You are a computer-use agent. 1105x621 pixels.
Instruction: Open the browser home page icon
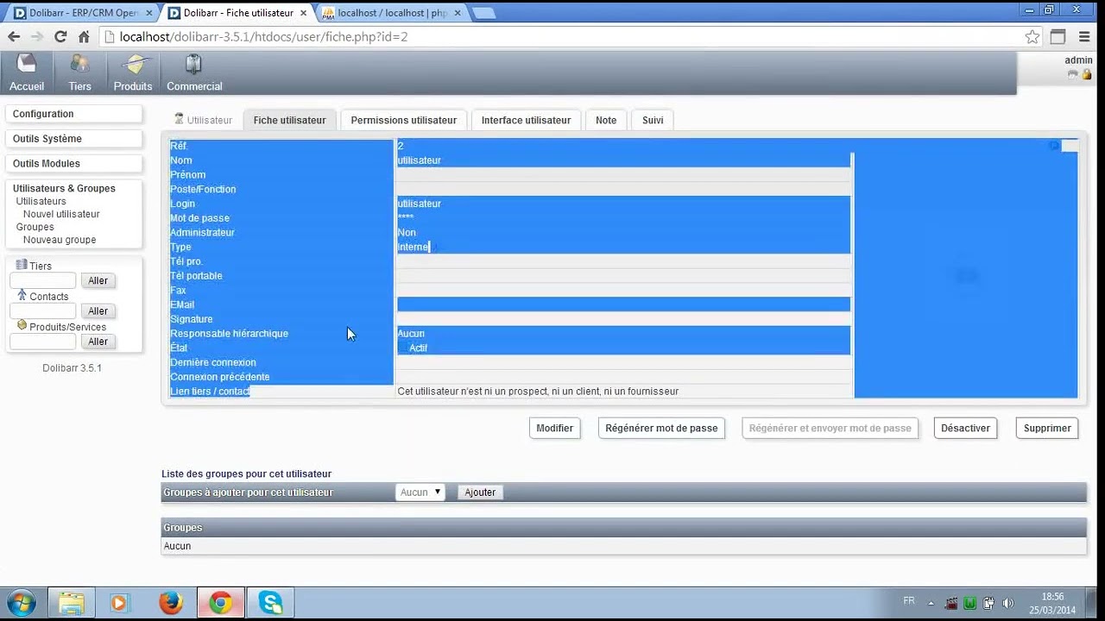(x=84, y=37)
